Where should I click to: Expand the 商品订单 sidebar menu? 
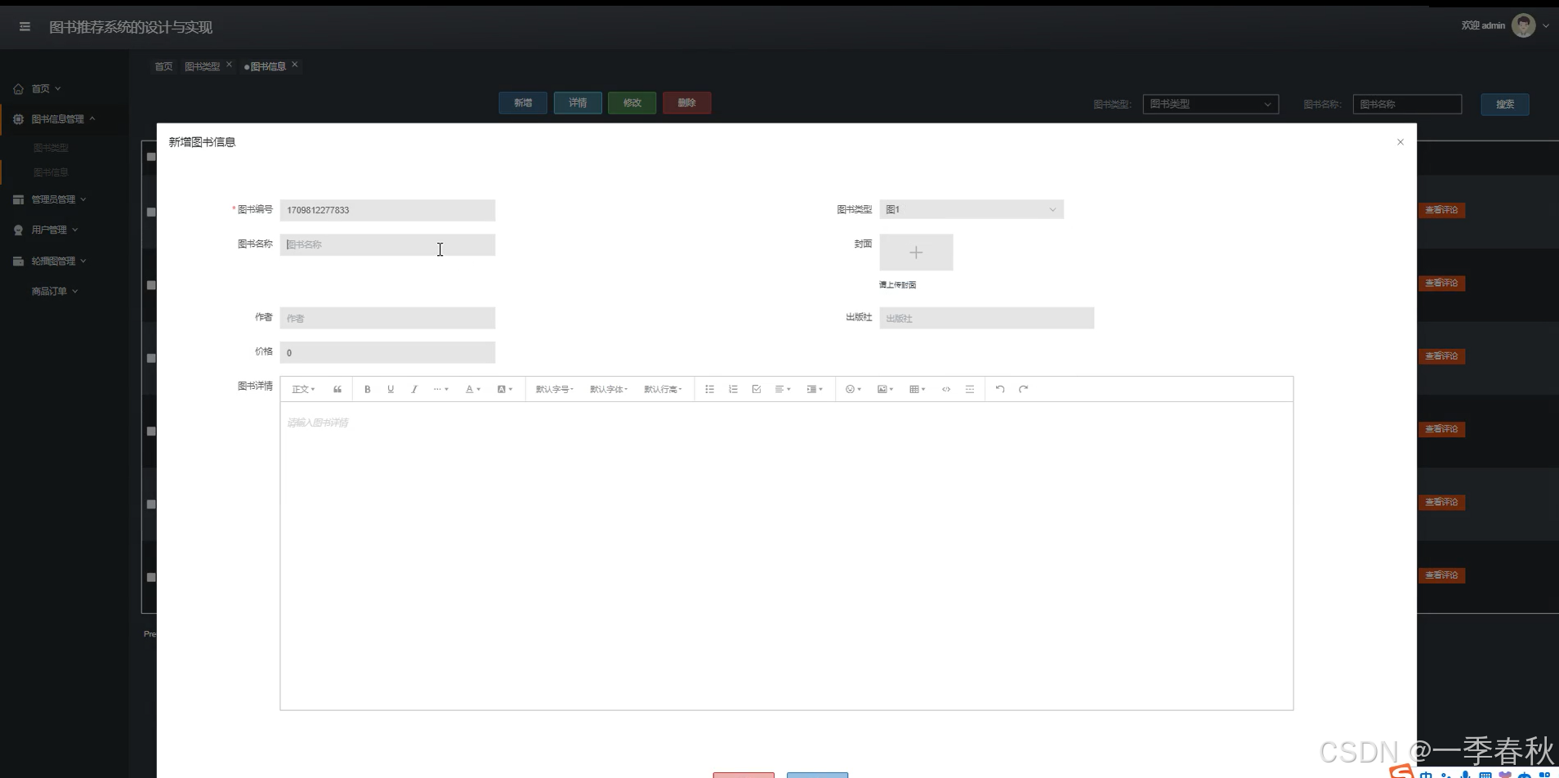55,291
